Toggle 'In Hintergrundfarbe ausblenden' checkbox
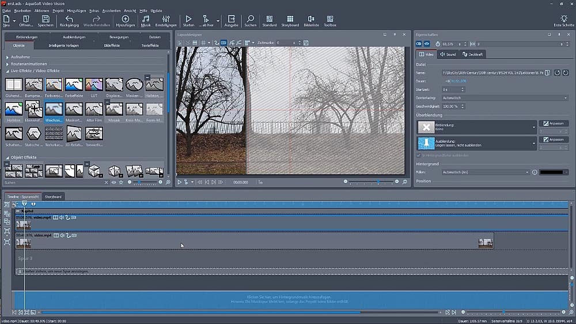576x324 pixels. tap(418, 155)
